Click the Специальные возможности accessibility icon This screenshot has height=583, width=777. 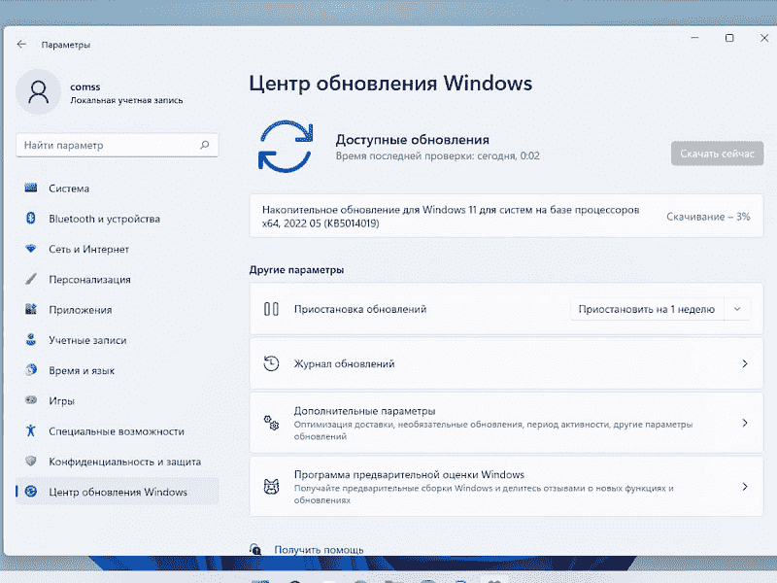pyautogui.click(x=31, y=430)
